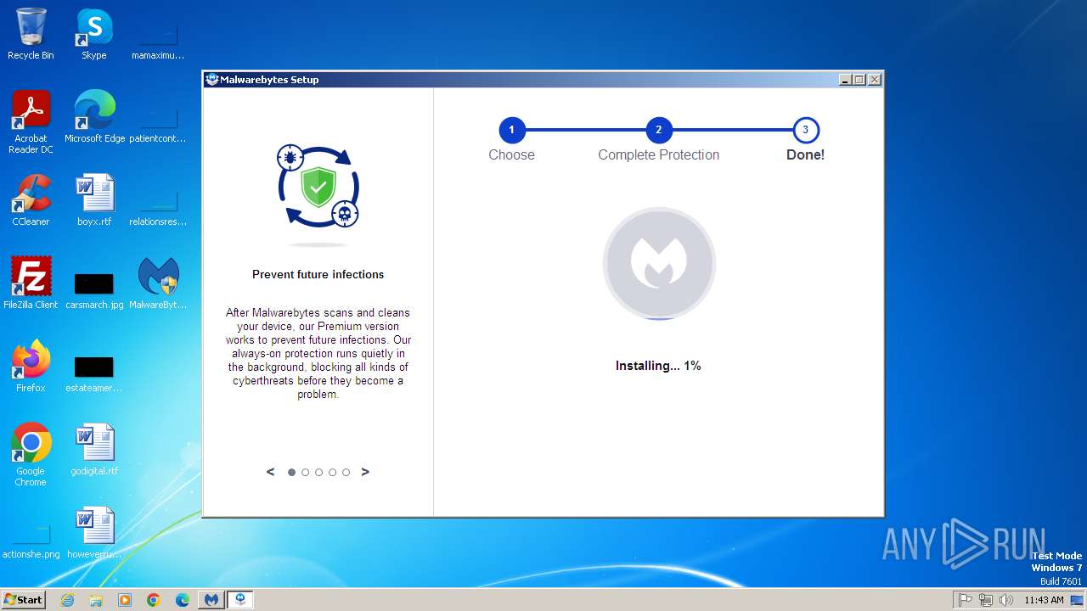
Task: Click the 'Prevent future infections' heading
Action: [318, 274]
